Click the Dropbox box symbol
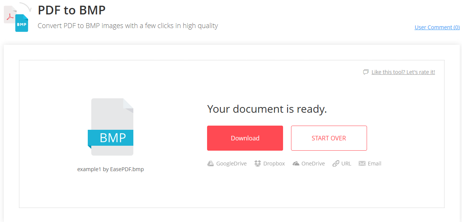The height and width of the screenshot is (222, 462). tap(257, 163)
